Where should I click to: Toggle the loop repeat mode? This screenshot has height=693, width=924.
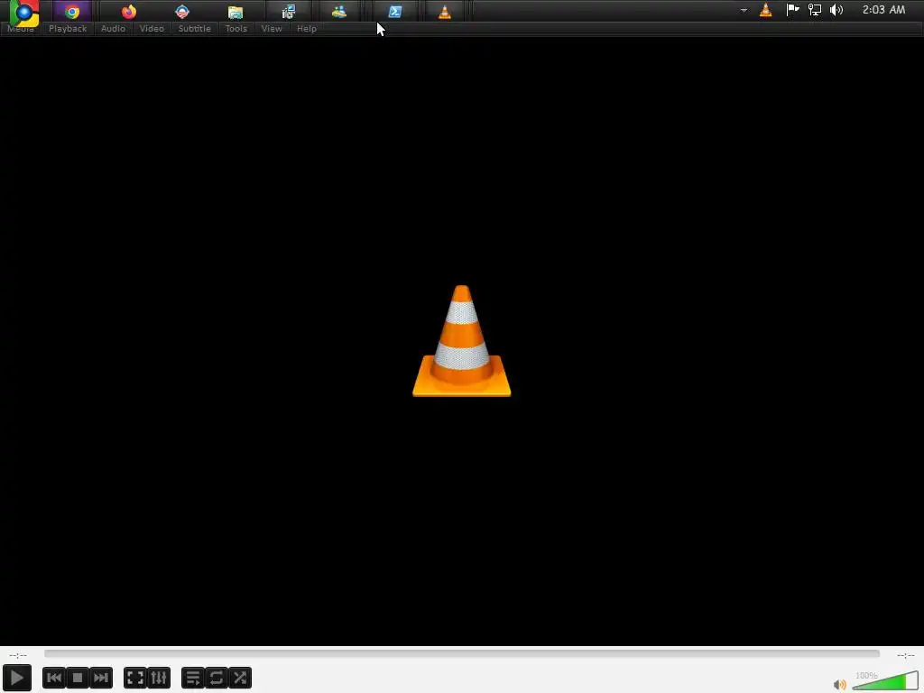click(217, 678)
